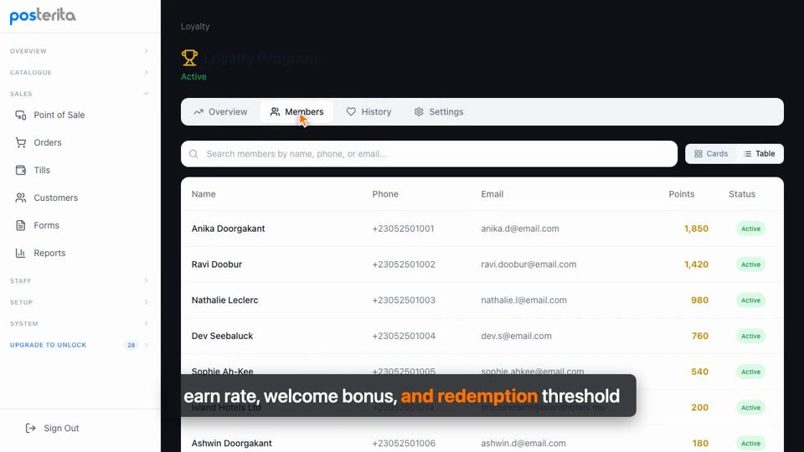Click the Overview trend arrow icon
This screenshot has width=804, height=452.
click(x=198, y=111)
